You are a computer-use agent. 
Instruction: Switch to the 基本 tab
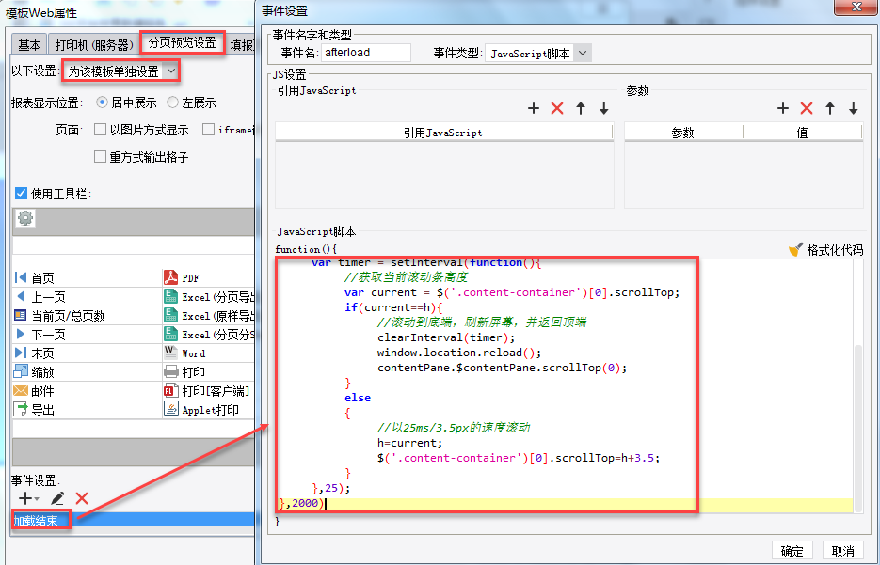29,45
